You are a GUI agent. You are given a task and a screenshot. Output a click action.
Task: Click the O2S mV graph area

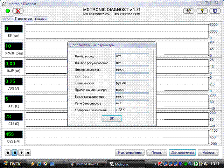tap(117, 137)
